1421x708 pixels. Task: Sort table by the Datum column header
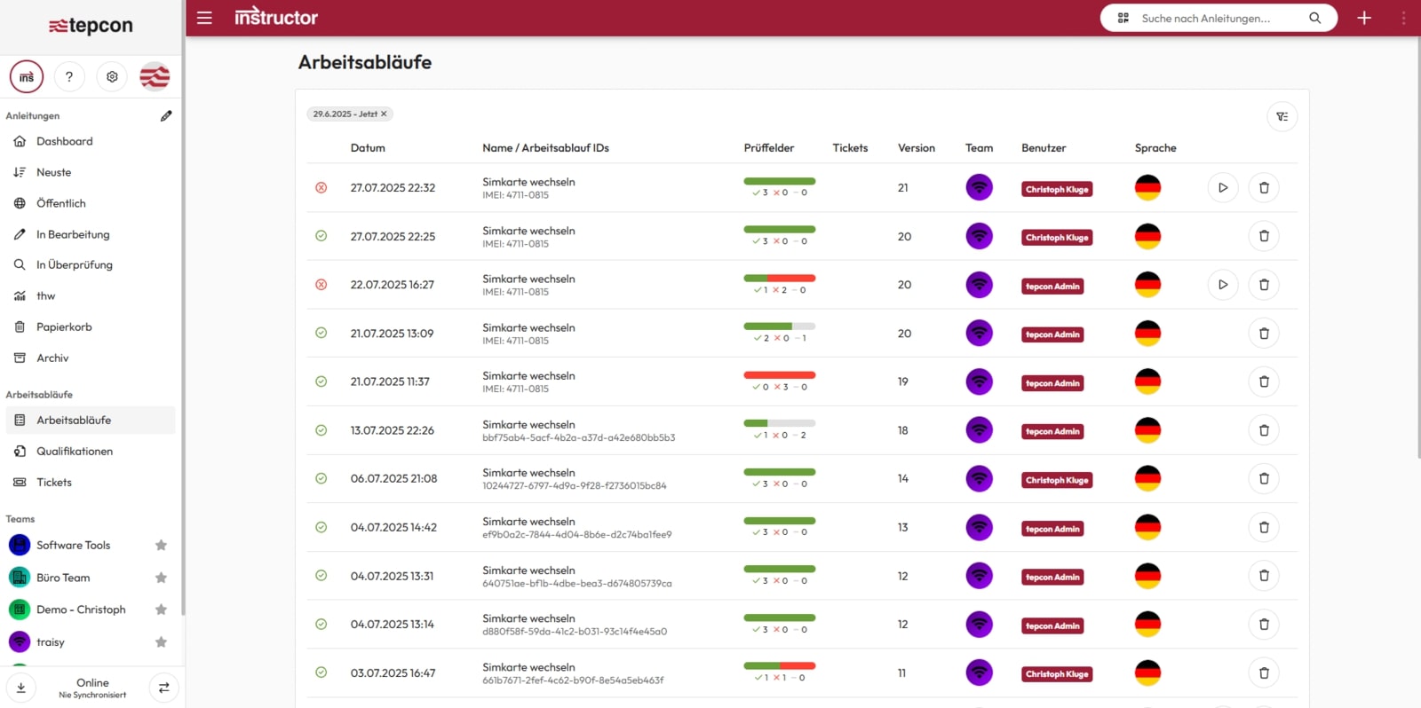368,148
